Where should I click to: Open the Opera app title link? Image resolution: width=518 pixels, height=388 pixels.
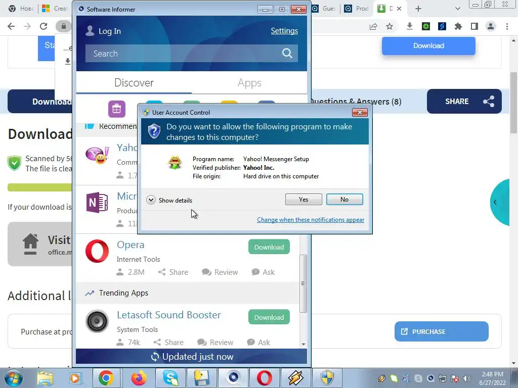pyautogui.click(x=131, y=245)
